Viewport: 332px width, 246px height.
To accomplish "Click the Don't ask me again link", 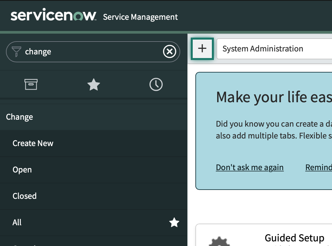I will tap(249, 167).
